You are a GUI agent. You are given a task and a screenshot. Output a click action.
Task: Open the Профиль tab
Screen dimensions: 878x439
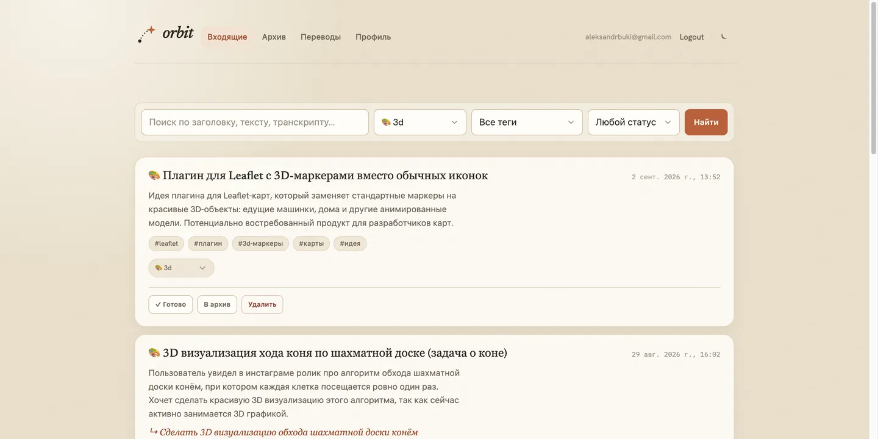373,37
